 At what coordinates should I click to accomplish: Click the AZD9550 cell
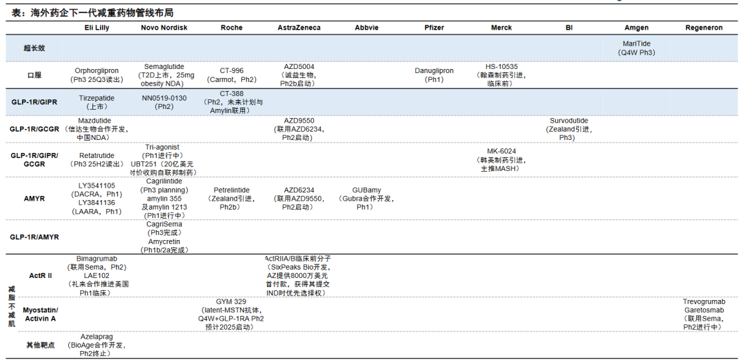299,129
